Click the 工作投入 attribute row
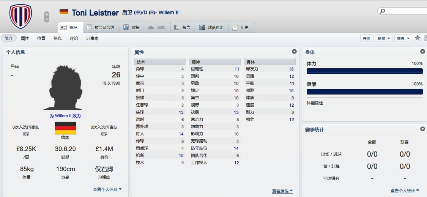 215,163
